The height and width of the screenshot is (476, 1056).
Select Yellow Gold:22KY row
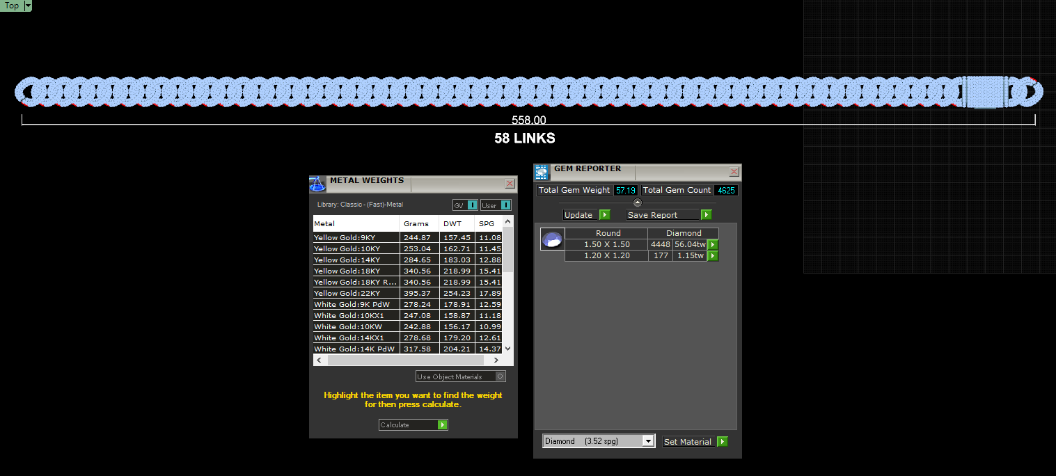pos(407,294)
